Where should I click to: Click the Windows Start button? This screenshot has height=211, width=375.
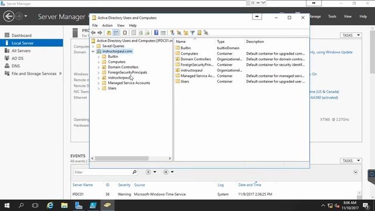coord(7,205)
